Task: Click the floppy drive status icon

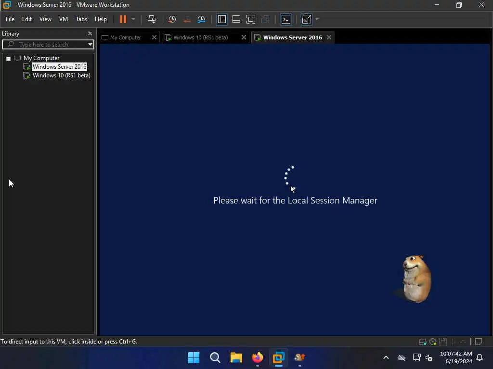Action: click(443, 342)
